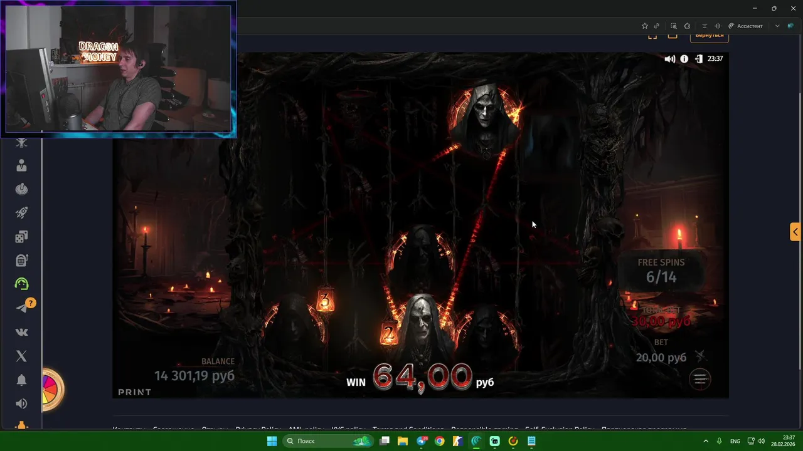Open the live dealer sidebar icon
Viewport: 803px width, 451px height.
coord(21,165)
